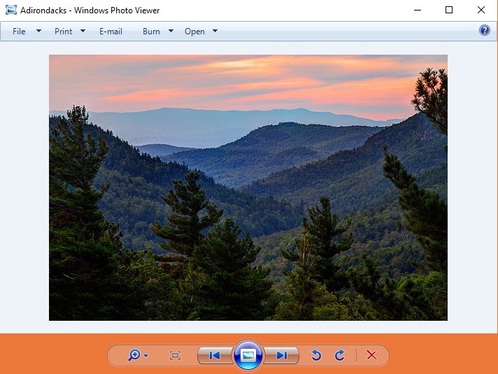The image size is (498, 374).
Task: Expand the zoom level dropdown arrow
Action: [146, 356]
